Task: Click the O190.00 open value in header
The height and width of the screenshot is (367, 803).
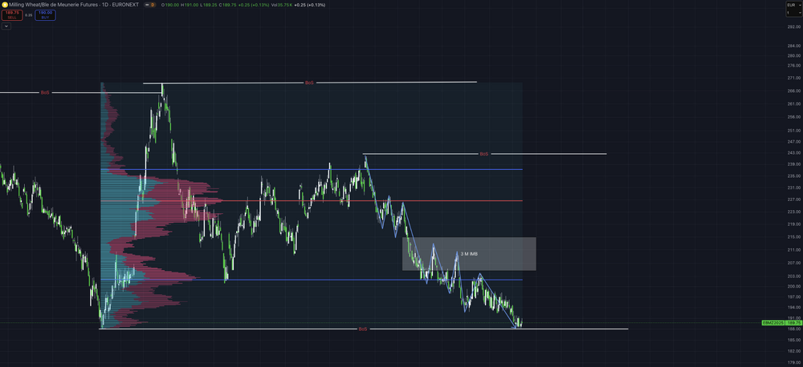Action: coord(169,5)
